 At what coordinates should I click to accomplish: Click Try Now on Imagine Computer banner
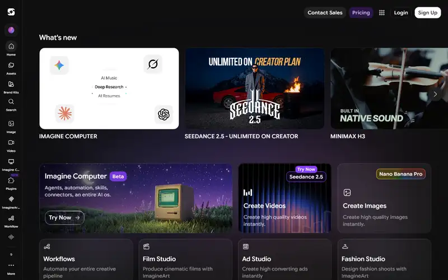tap(64, 218)
